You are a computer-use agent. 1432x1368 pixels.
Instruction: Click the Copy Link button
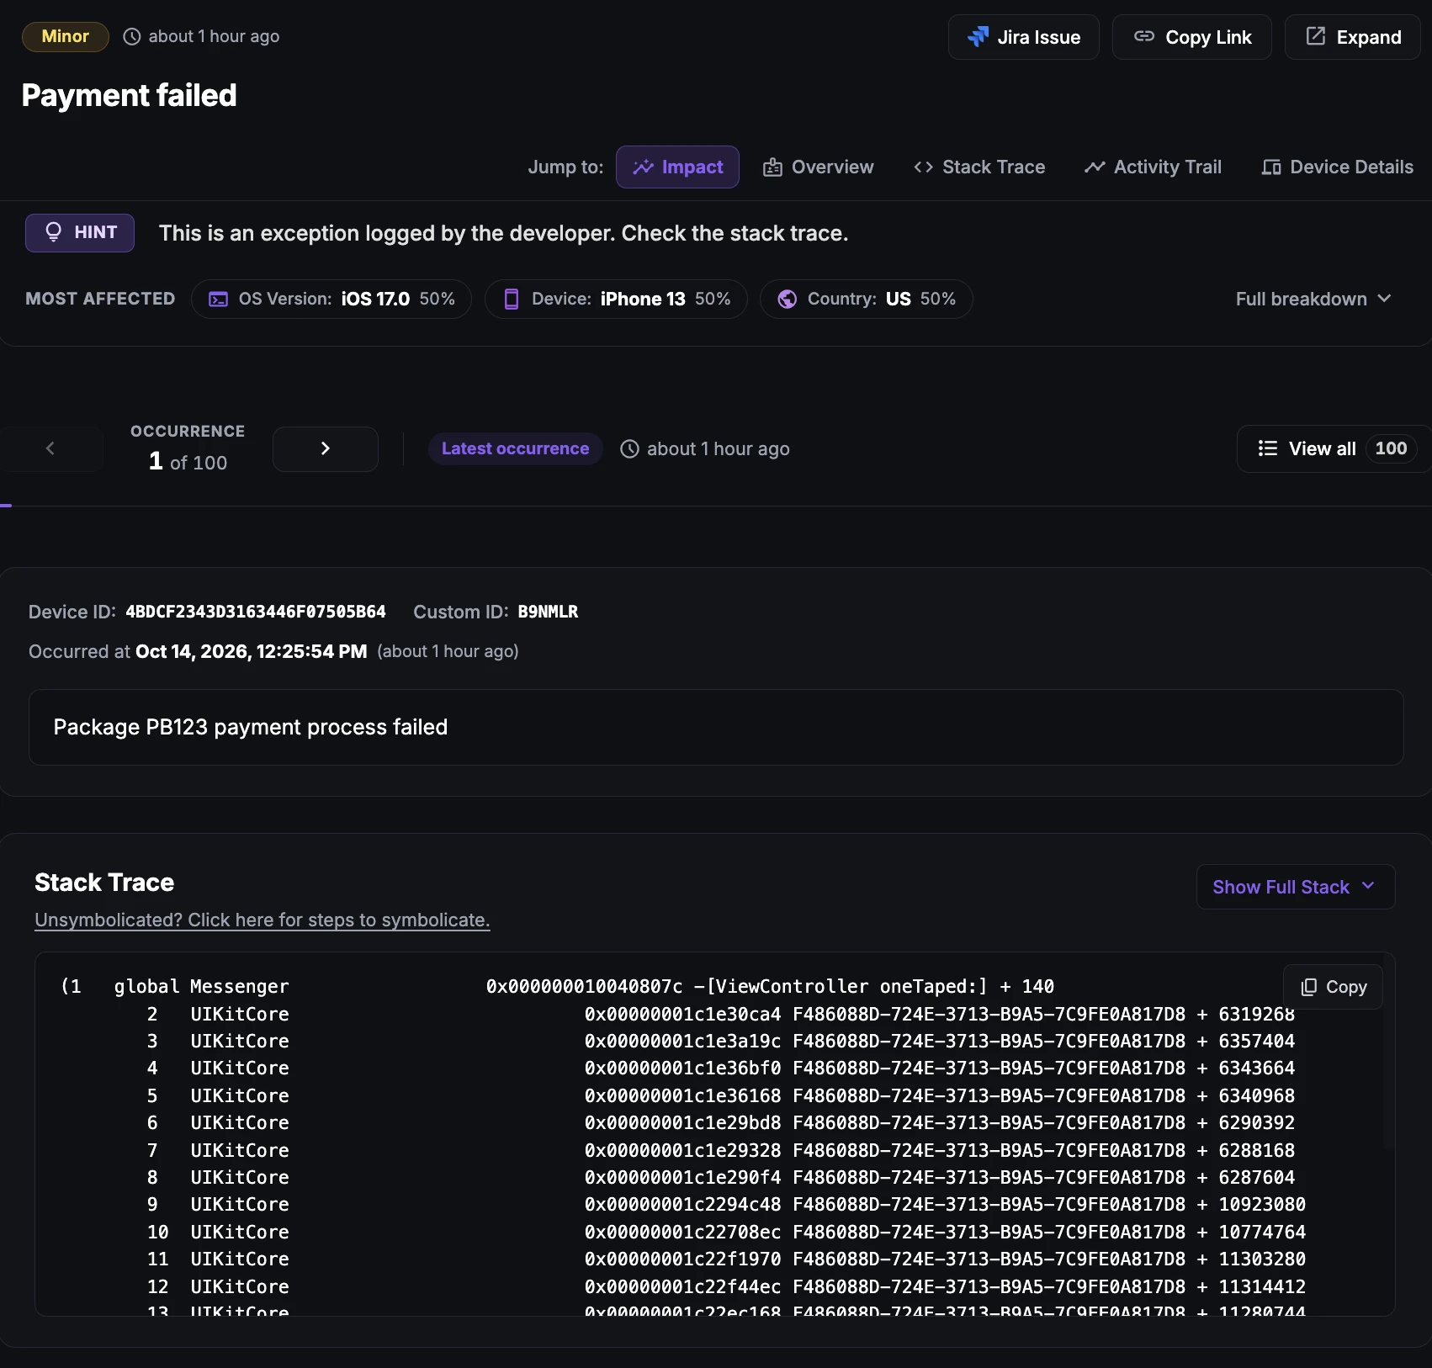[x=1191, y=37]
